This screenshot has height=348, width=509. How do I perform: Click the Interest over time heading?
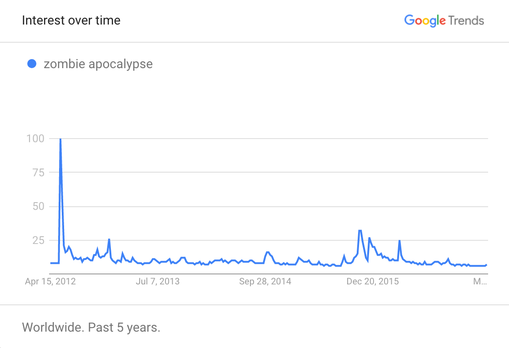click(71, 20)
